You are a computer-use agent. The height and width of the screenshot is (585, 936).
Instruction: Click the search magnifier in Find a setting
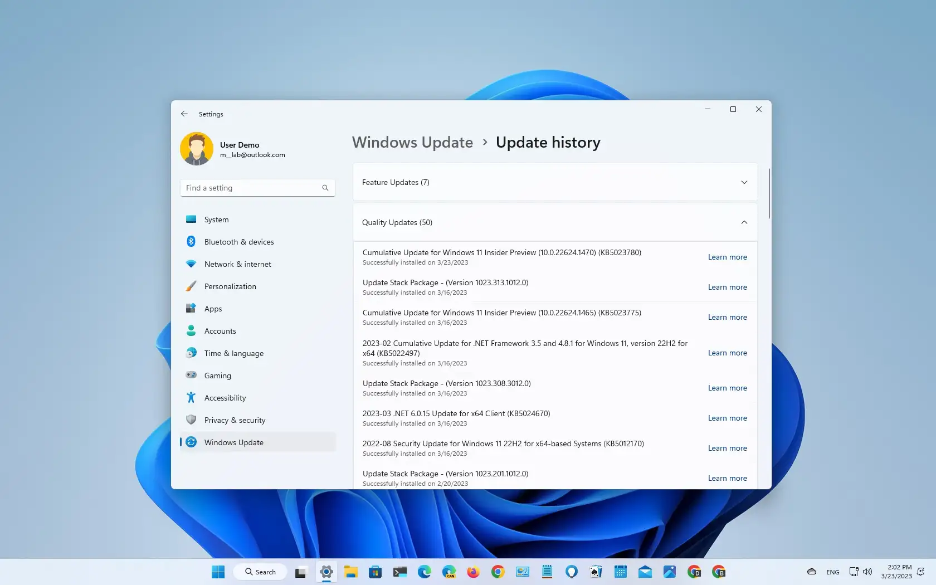[325, 188]
